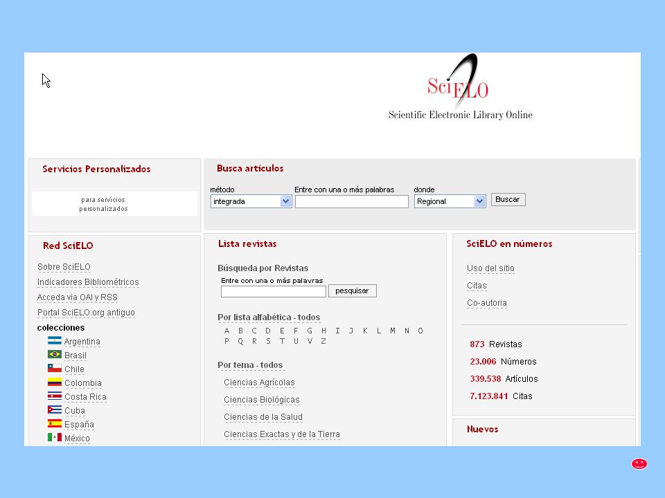
Task: Select the Brasil collection link
Action: click(76, 356)
